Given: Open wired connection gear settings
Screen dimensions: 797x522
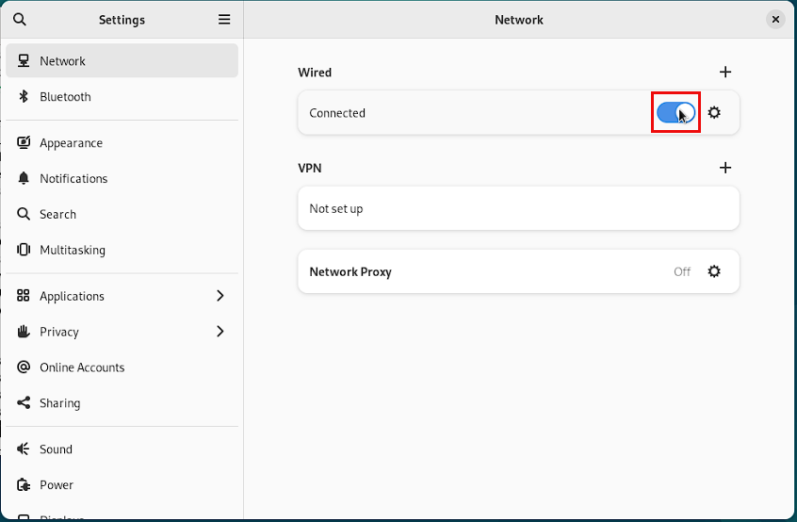Looking at the screenshot, I should 714,113.
